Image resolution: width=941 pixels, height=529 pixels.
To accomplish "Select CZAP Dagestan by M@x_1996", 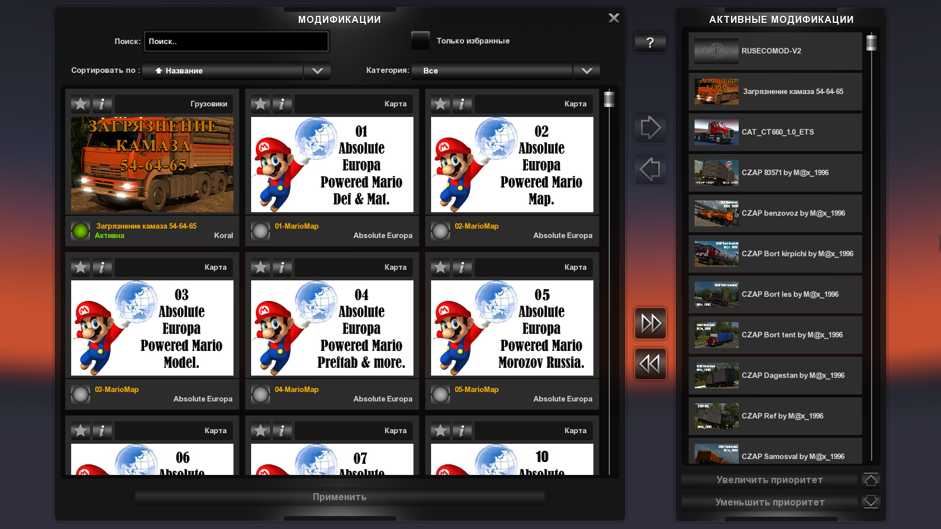I will point(775,376).
